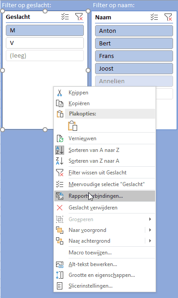Select the V item in Geslacht slicer
This screenshot has width=178, height=298.
pyautogui.click(x=45, y=43)
